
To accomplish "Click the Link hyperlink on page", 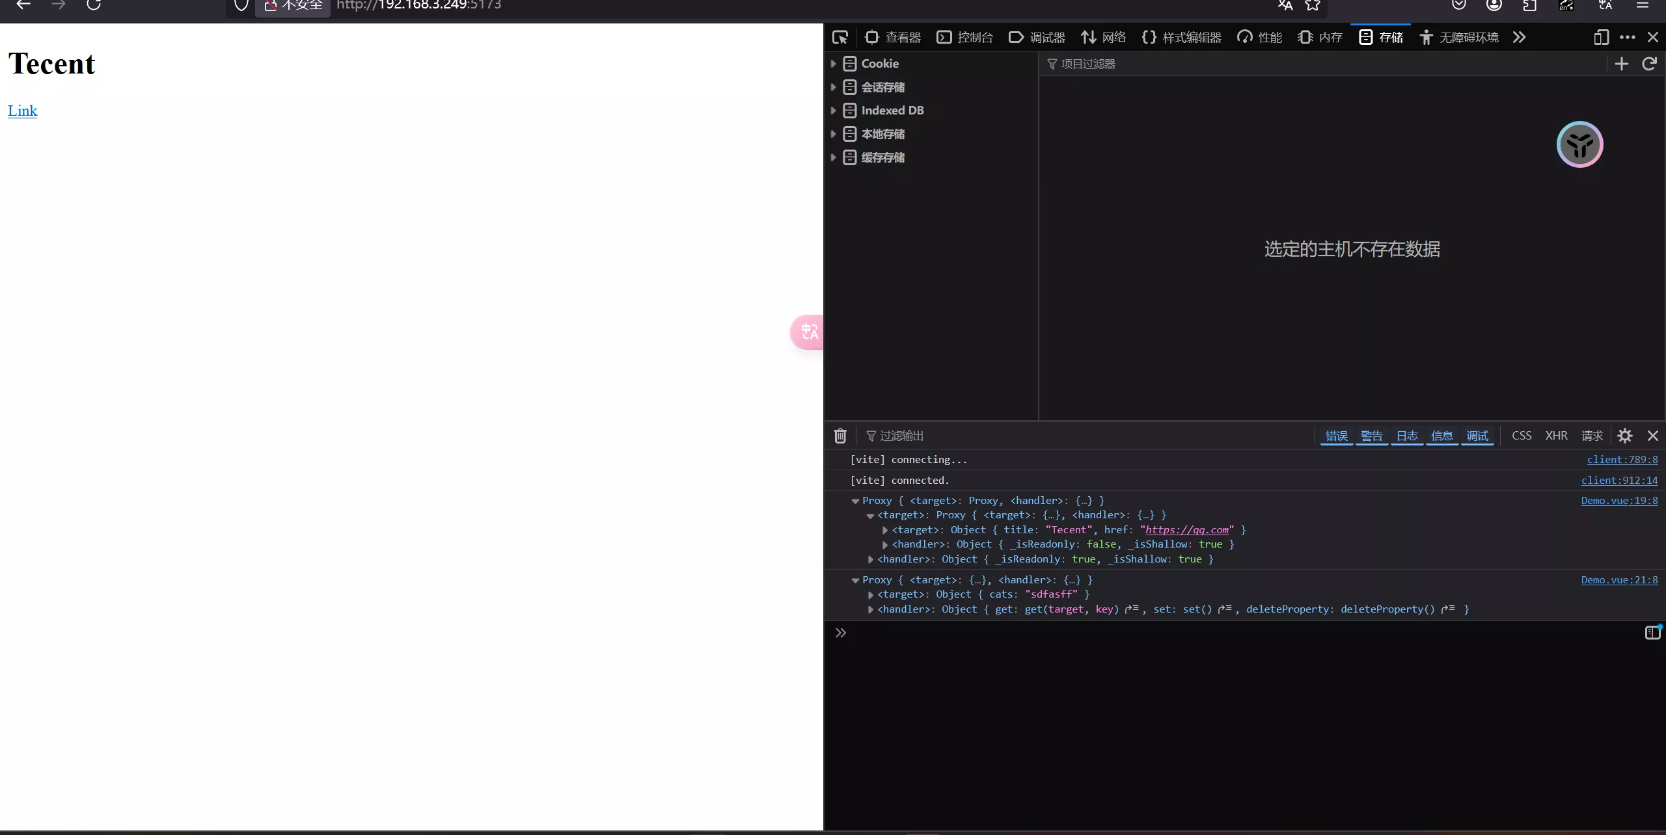I will click(x=22, y=111).
